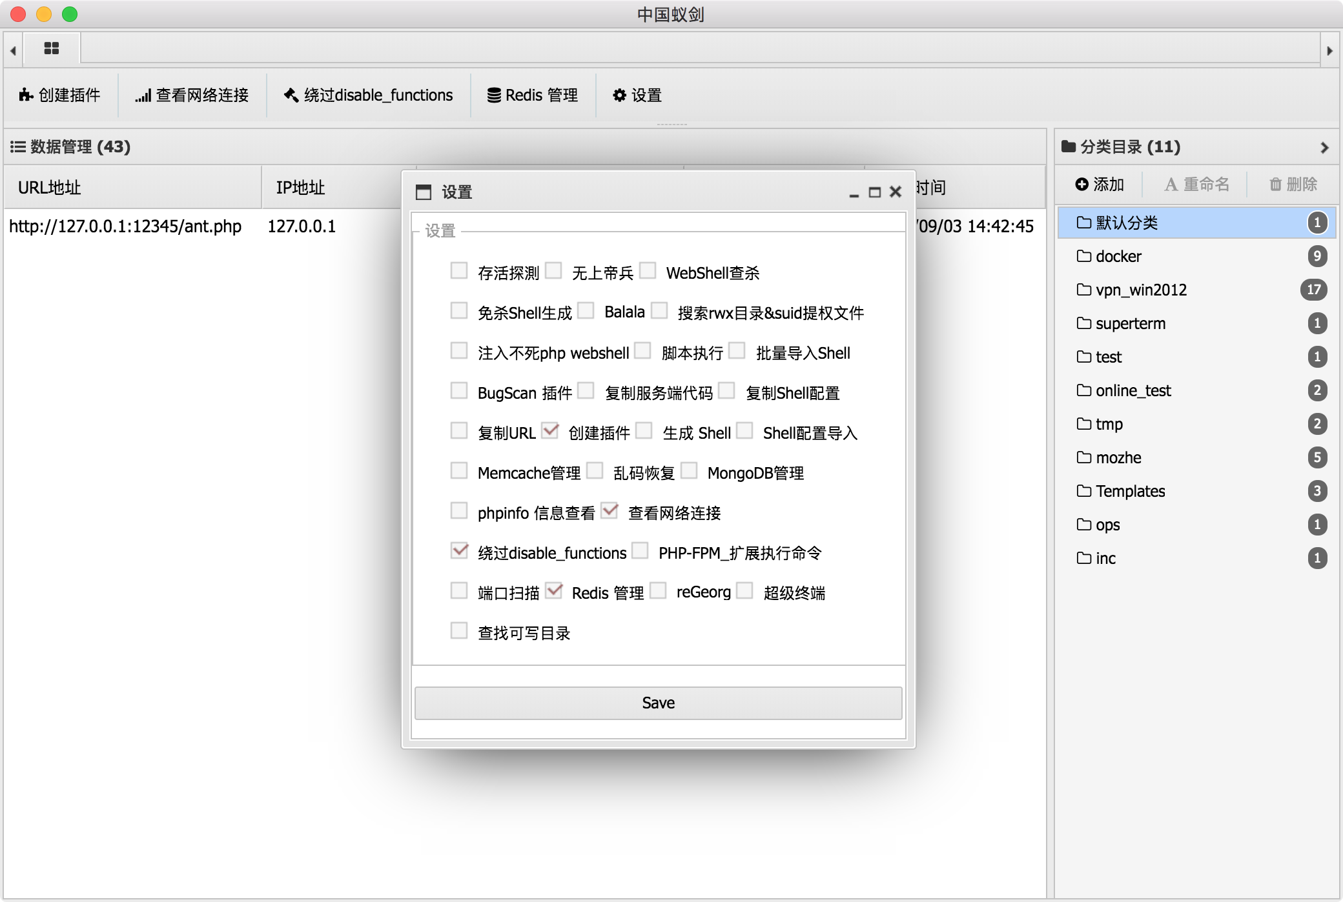The image size is (1343, 902).
Task: Select the docker category folder
Action: click(x=1118, y=257)
